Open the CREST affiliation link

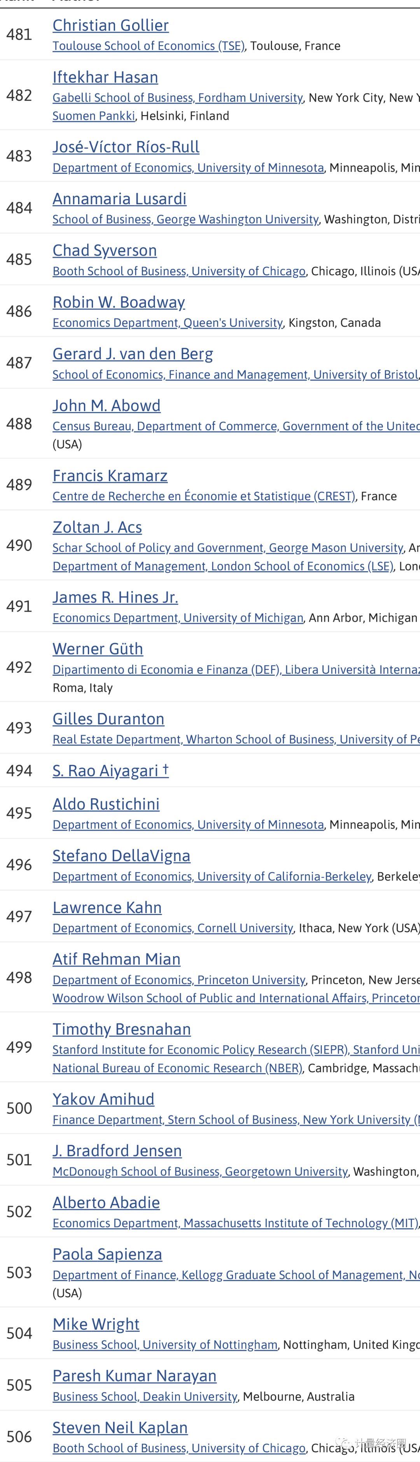204,496
